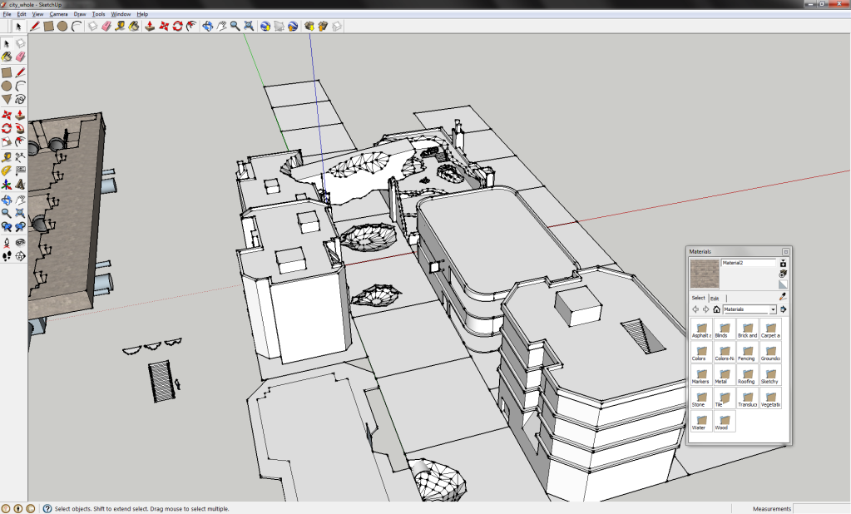Choose the Scale tool

(7, 142)
